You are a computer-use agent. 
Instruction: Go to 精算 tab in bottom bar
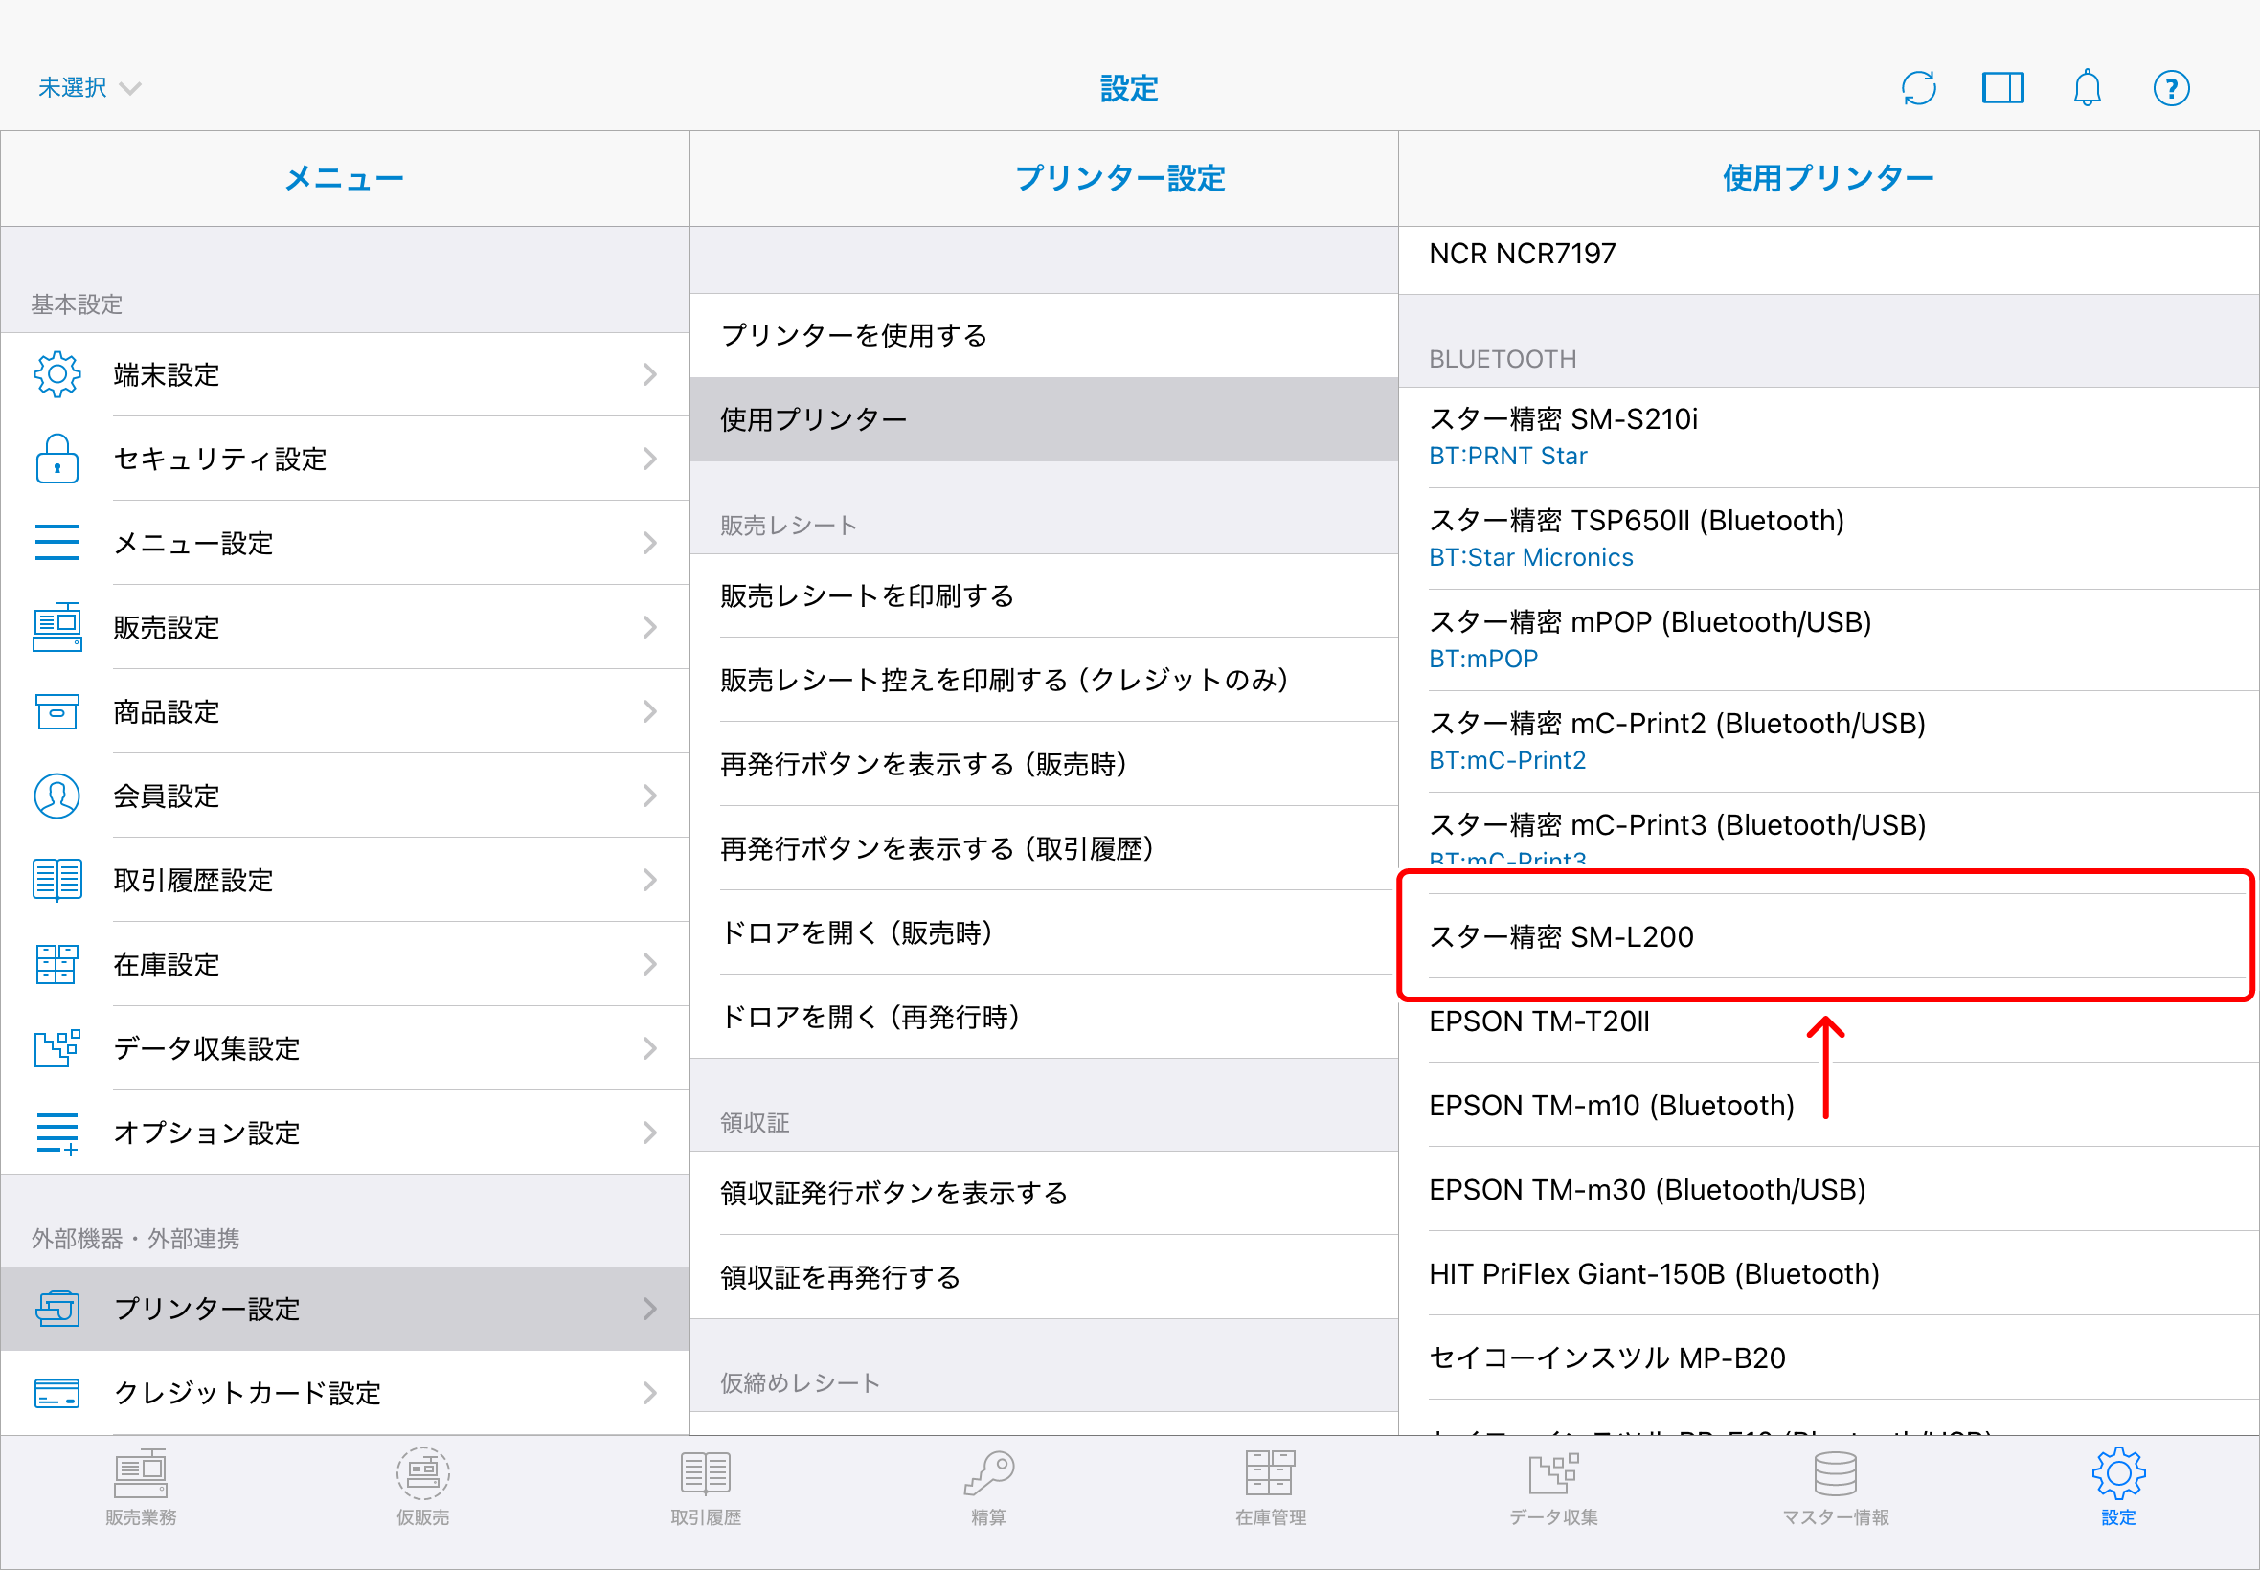[989, 1488]
